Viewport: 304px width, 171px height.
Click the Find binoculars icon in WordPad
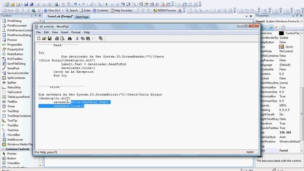click(70, 38)
